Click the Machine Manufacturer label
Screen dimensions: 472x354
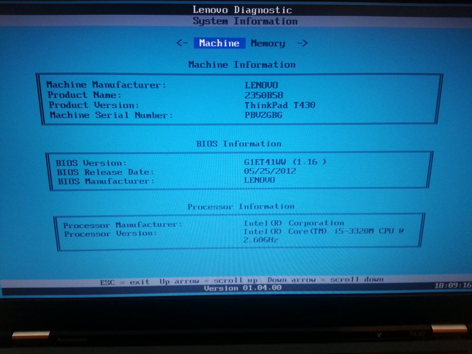point(106,85)
